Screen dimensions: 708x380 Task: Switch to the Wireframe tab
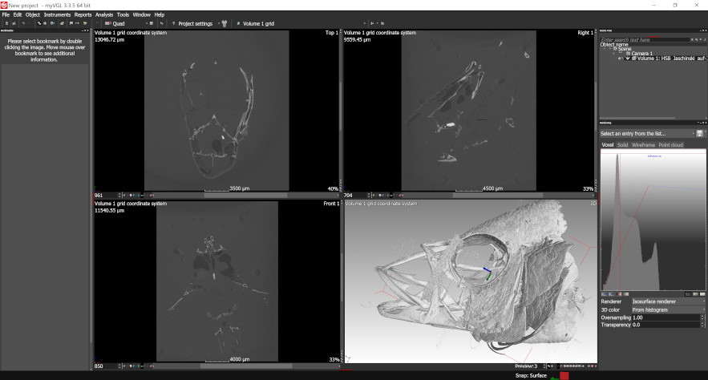[643, 145]
